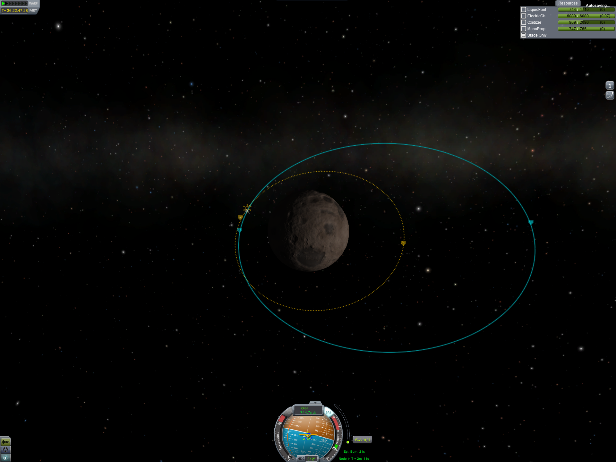Click the ElectricCharge 6080 / 6080 bar

point(586,16)
